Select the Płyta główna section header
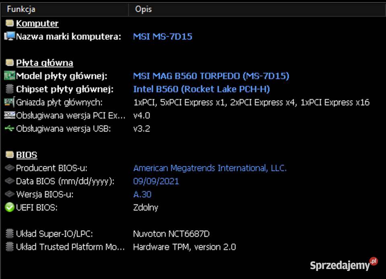This screenshot has height=279, width=386. coord(44,63)
